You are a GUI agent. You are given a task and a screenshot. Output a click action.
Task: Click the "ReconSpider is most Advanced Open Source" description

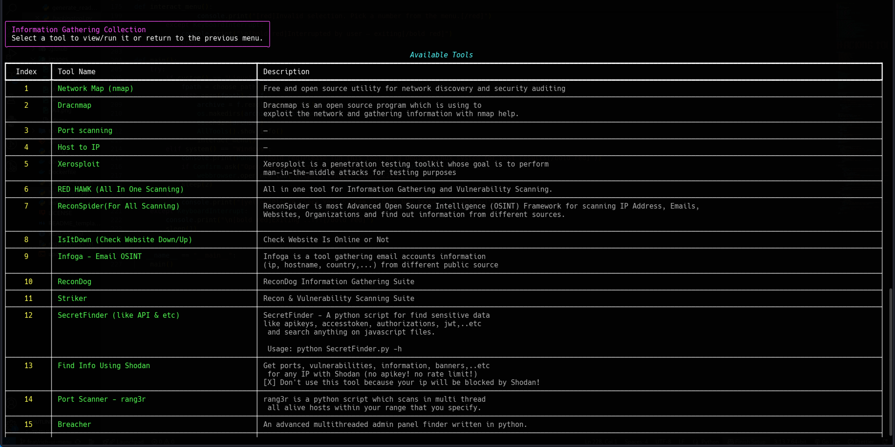(x=482, y=210)
